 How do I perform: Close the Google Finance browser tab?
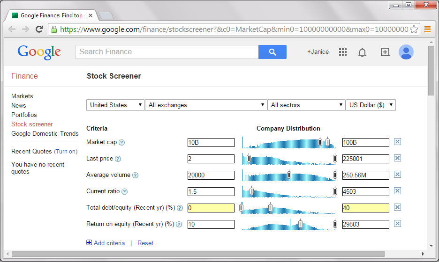(91, 15)
